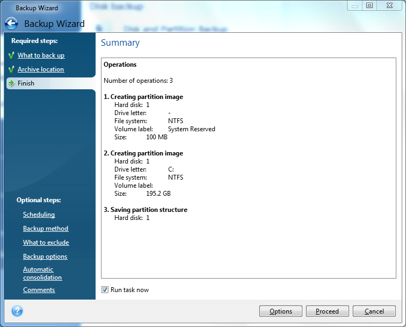Open the Scheduling optional step

[x=39, y=215]
